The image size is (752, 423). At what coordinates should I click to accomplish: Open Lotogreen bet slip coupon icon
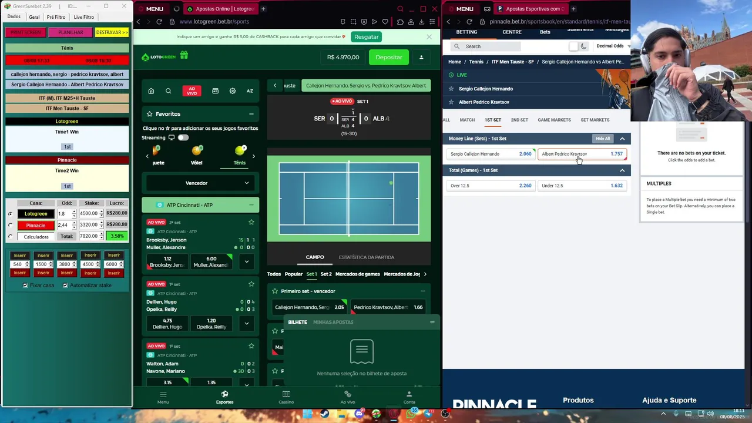(x=215, y=91)
